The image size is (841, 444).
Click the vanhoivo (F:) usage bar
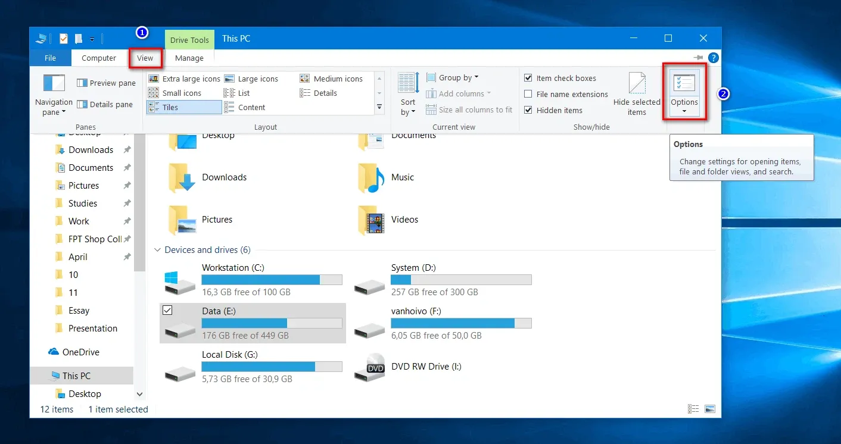point(461,323)
